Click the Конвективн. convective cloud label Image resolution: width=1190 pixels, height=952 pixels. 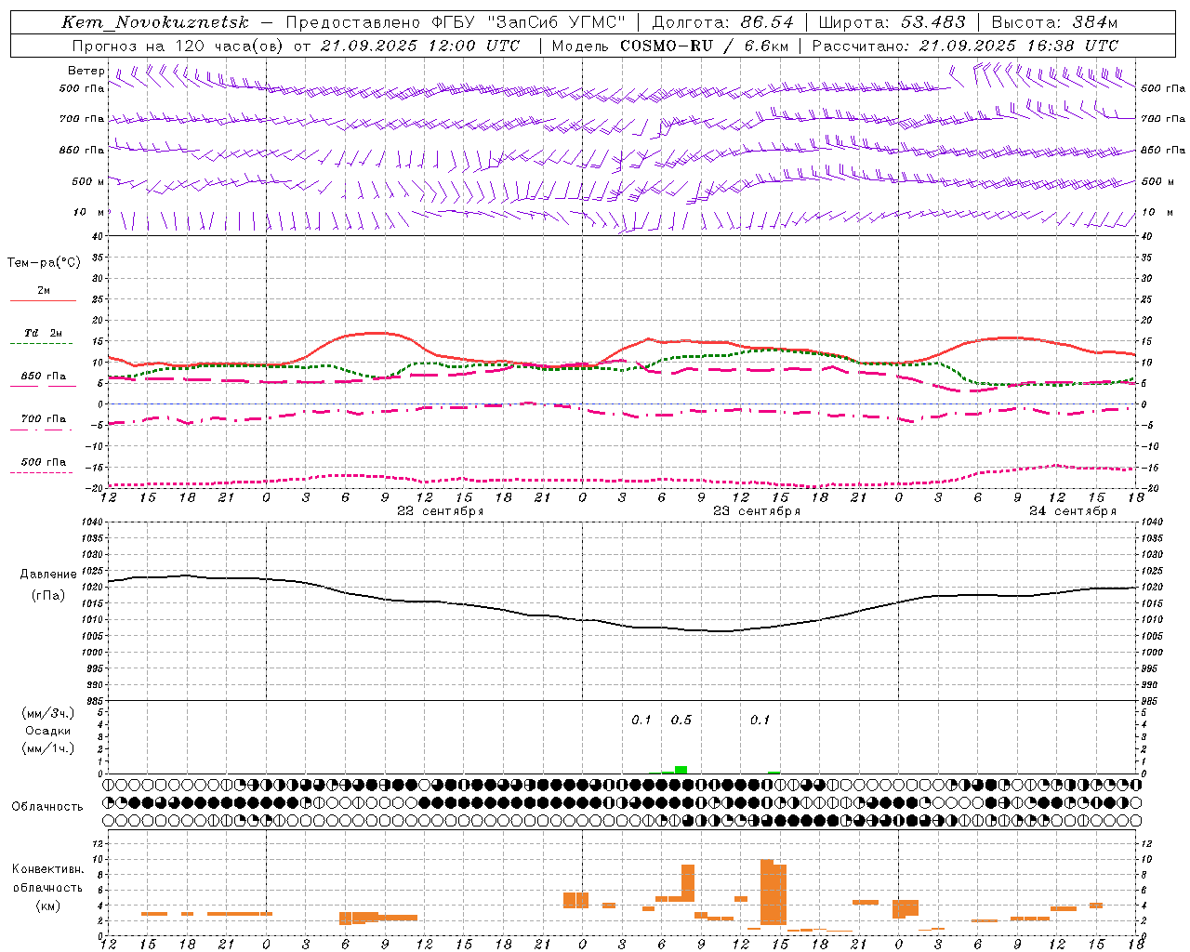tap(48, 869)
